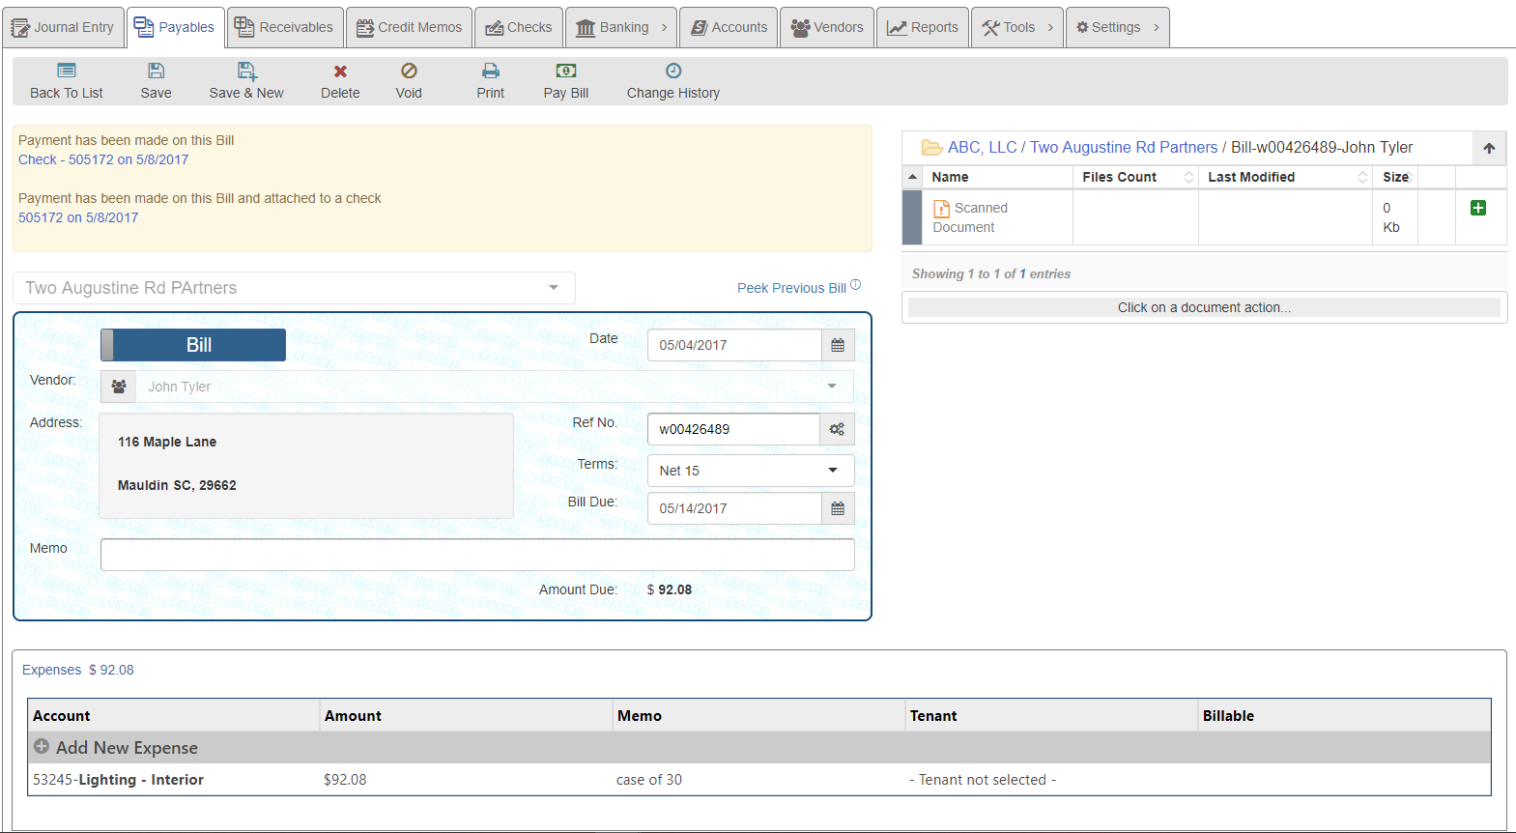Image resolution: width=1516 pixels, height=833 pixels.
Task: Click green plus icon on Scanned Document row
Action: coord(1477,208)
